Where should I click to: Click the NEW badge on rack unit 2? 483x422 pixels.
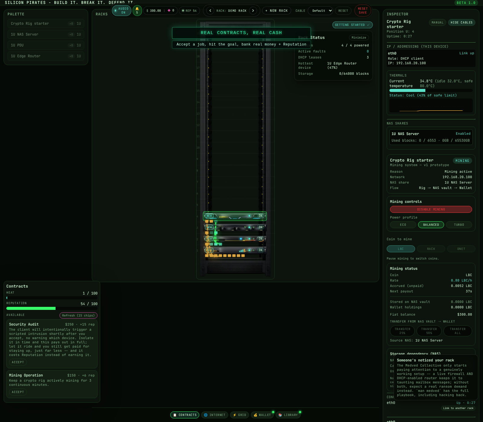(x=209, y=239)
